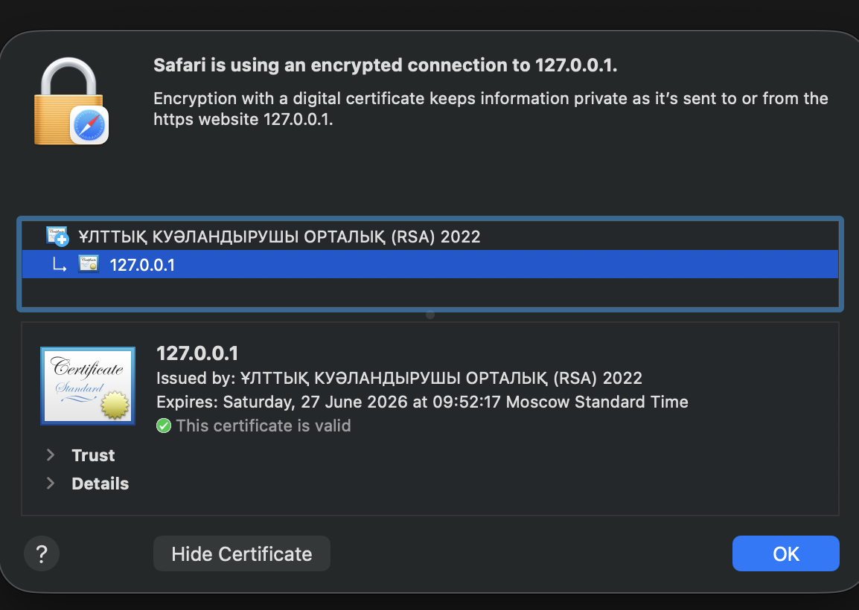Click the root certificate icon in the chain
This screenshot has width=859, height=610.
tap(57, 237)
